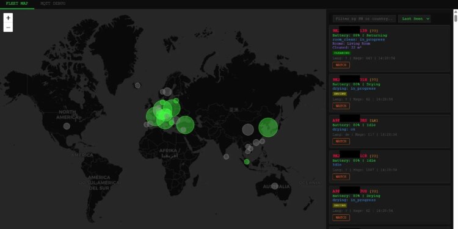Click the gray marker over North America
The width and height of the screenshot is (458, 229).
point(67,126)
